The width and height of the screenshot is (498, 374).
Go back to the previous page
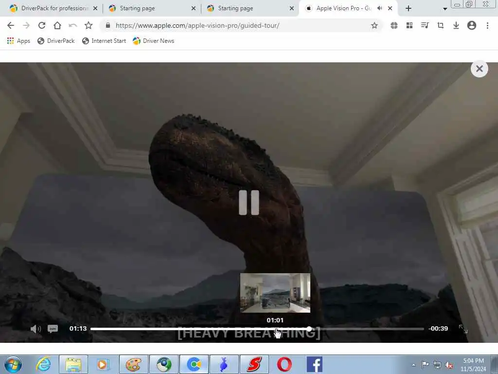click(11, 25)
